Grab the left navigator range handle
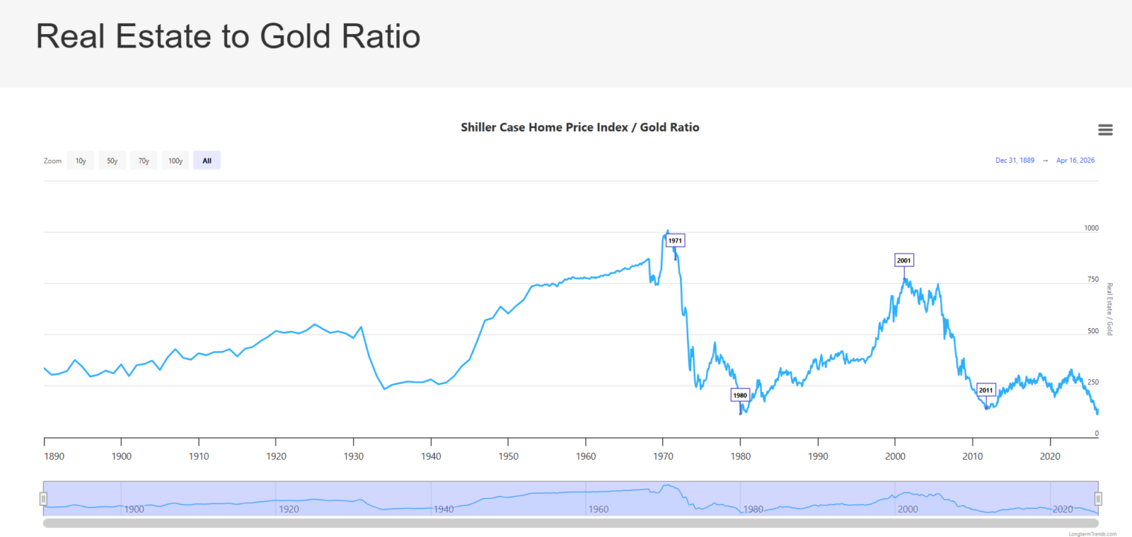Viewport: 1132px width, 537px height. [x=44, y=498]
